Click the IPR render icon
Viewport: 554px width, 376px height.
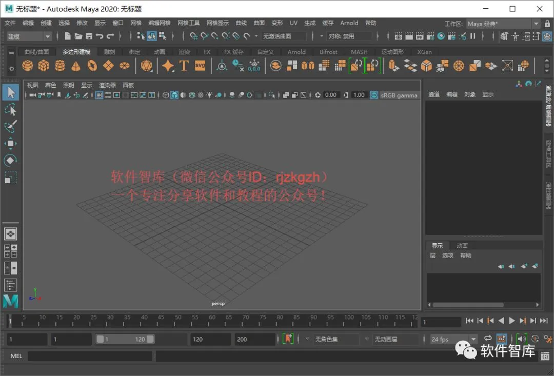tap(420, 36)
